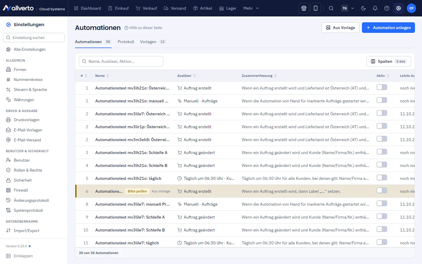Viewport: 422px width, 264px height.
Task: Click the allverto logo
Action: pyautogui.click(x=18, y=8)
